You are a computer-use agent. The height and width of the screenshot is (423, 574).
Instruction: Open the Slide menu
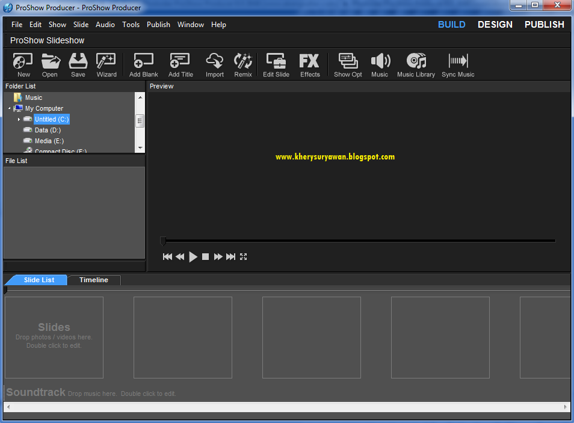(81, 25)
